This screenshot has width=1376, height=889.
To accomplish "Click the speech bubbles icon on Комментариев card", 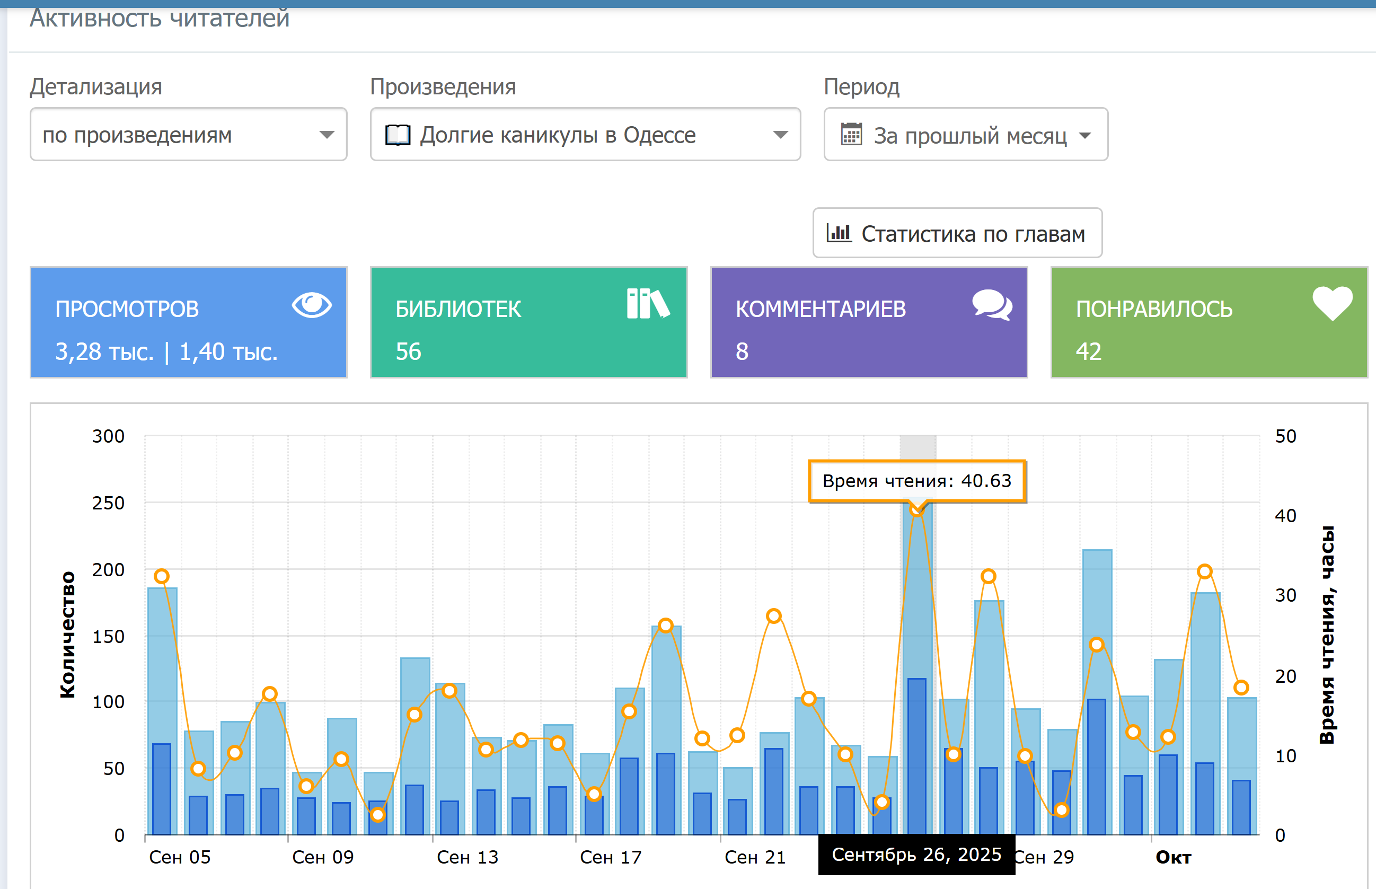I will pyautogui.click(x=992, y=304).
